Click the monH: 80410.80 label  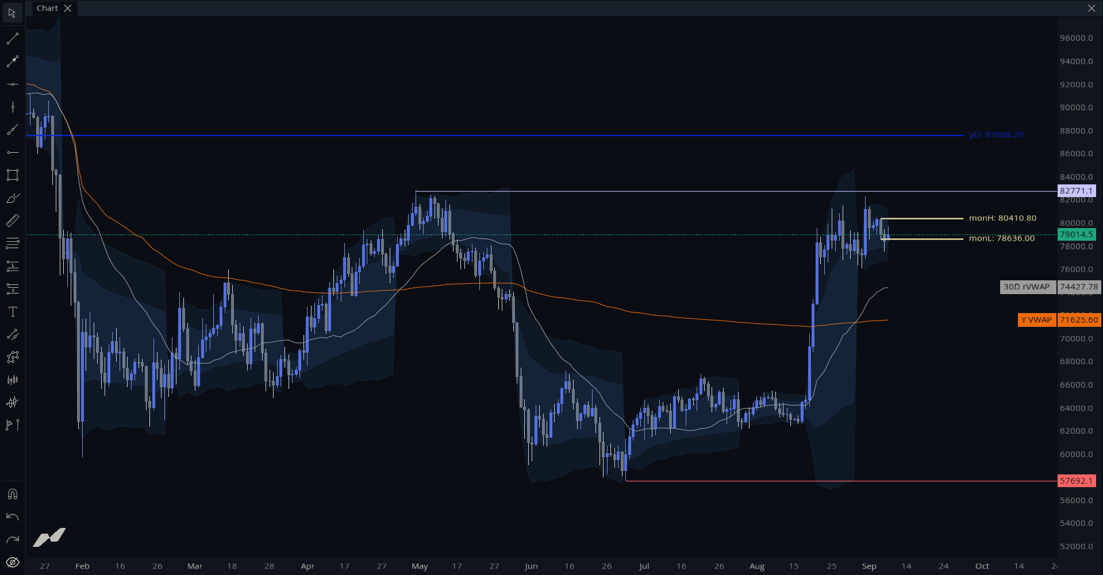point(1002,218)
